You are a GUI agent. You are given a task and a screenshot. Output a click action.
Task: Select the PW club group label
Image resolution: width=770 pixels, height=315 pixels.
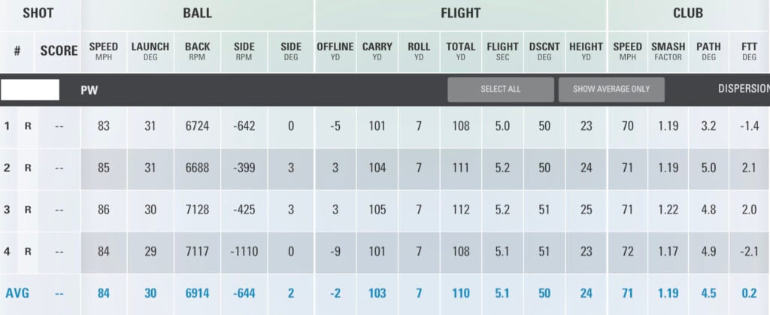(89, 89)
